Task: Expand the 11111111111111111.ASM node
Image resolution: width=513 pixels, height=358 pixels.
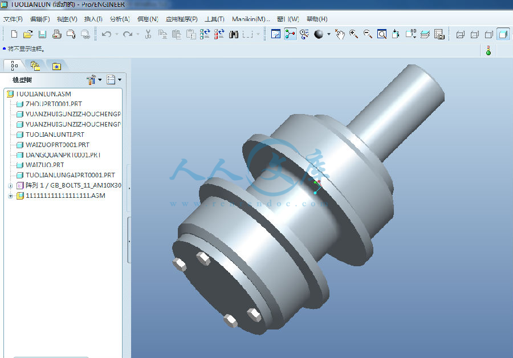Action: coord(10,196)
